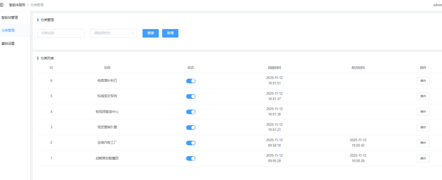Screen dimensions: 442x180
Task: Turn off the 视觉营销引擎 status switch
Action: [x=191, y=128]
